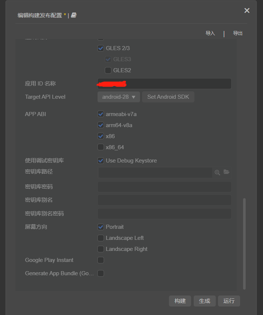Uncheck the arm64-v8a ABI option

[101, 125]
